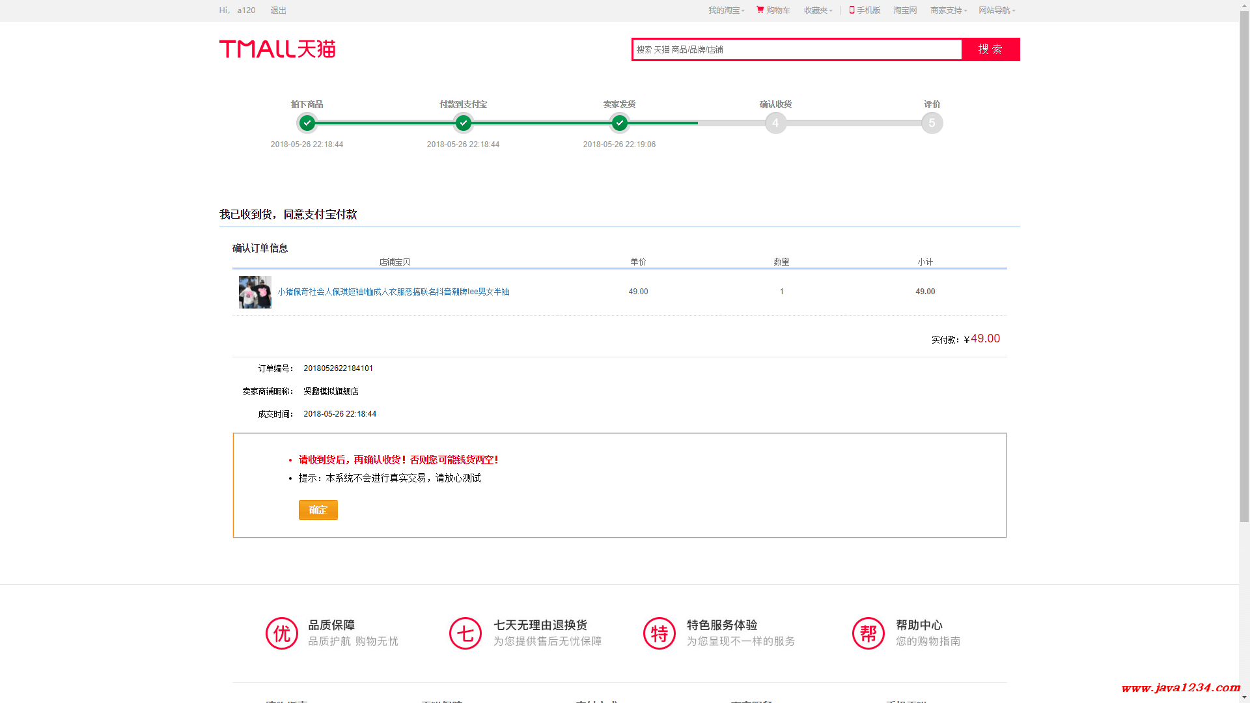Click the 七天无理由退换货 heading

540,625
